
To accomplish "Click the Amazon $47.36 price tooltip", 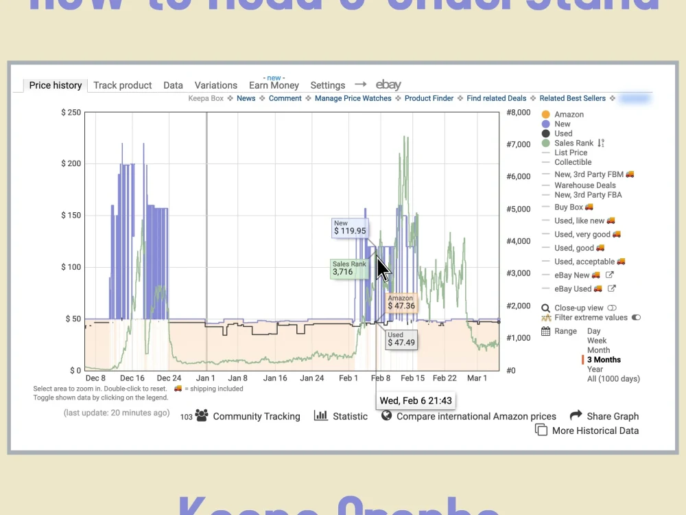I will [x=401, y=303].
